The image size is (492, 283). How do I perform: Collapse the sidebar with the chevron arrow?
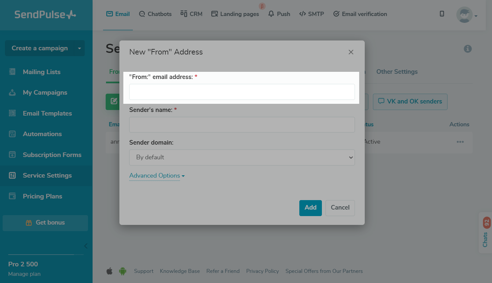(86, 246)
